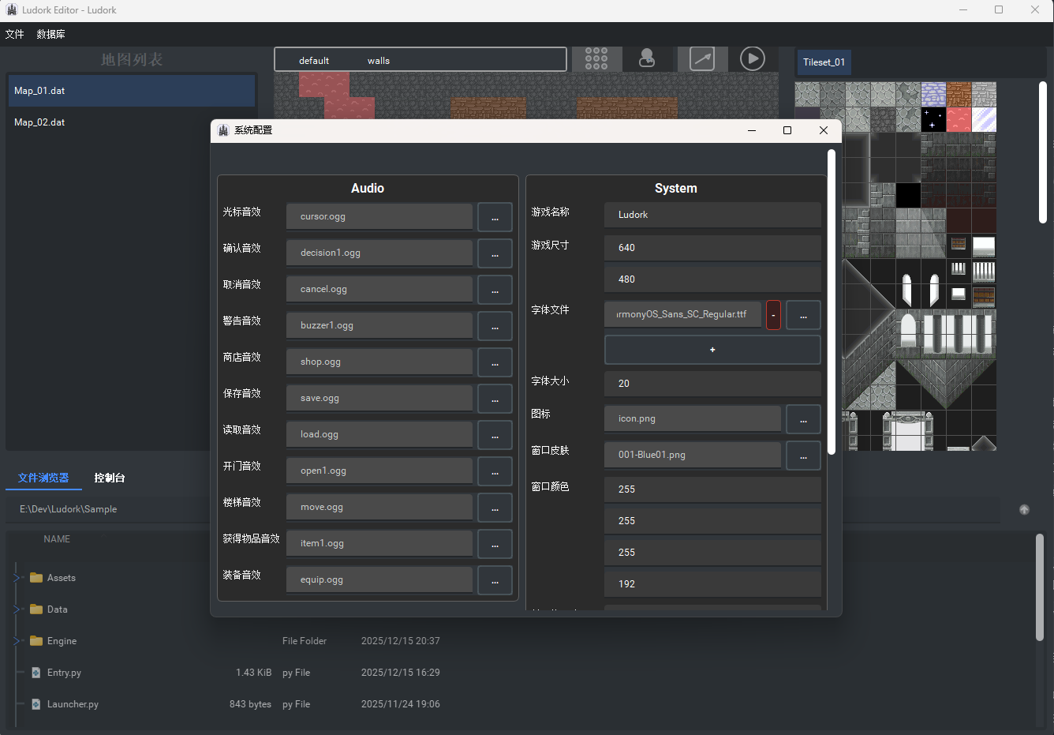Screen dimensions: 1054x735
Task: Browse for the 001-Blue01.png window skin
Action: pyautogui.click(x=803, y=456)
